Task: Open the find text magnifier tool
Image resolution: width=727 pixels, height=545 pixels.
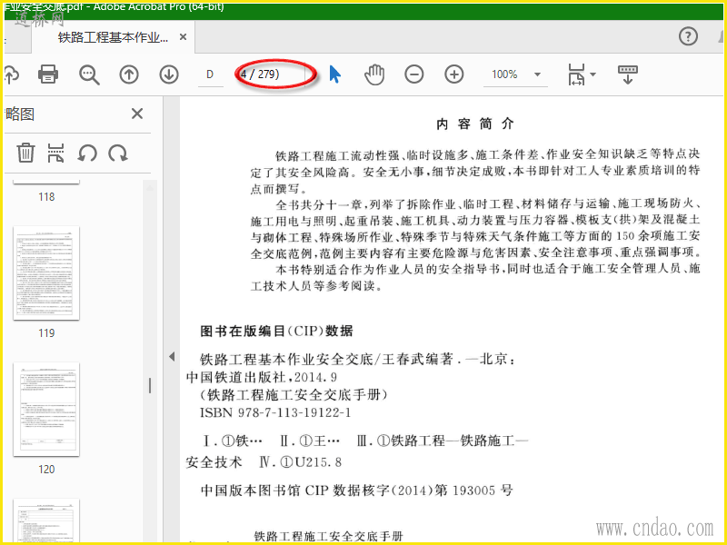Action: click(x=89, y=74)
